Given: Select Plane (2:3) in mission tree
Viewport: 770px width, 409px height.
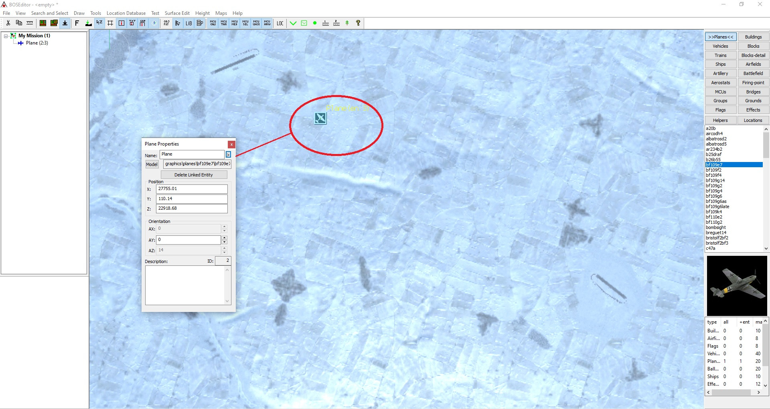Looking at the screenshot, I should tap(37, 43).
